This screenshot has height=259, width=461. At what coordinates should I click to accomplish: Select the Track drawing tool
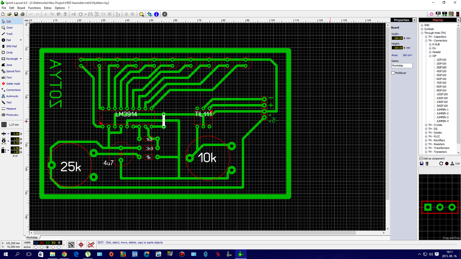(11, 34)
